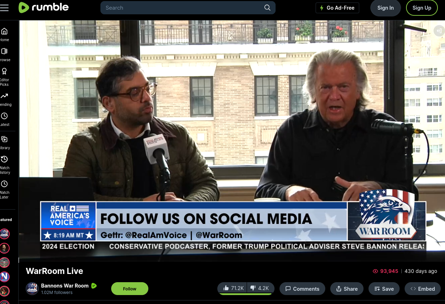445x304 pixels.
Task: Open Editor Picks from the sidebar
Action: 4,77
